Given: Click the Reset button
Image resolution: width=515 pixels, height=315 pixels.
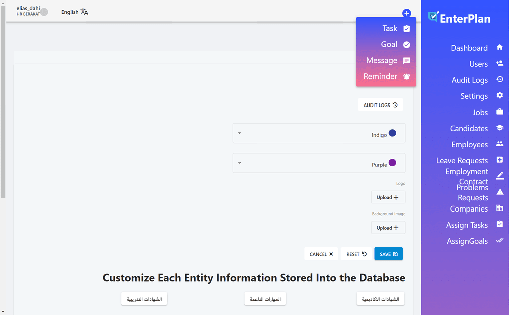Looking at the screenshot, I should (x=356, y=254).
